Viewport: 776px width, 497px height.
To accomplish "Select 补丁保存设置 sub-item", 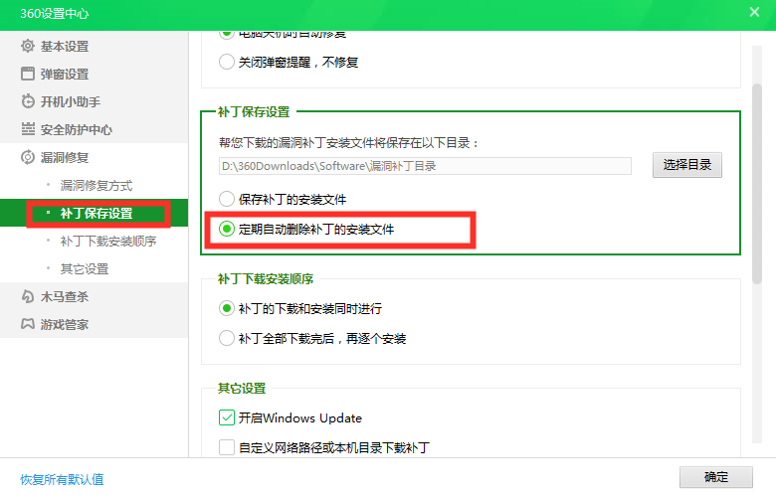I will pyautogui.click(x=95, y=213).
